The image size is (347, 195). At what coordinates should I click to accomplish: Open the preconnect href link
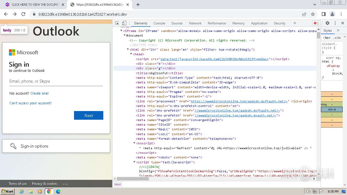239,101
